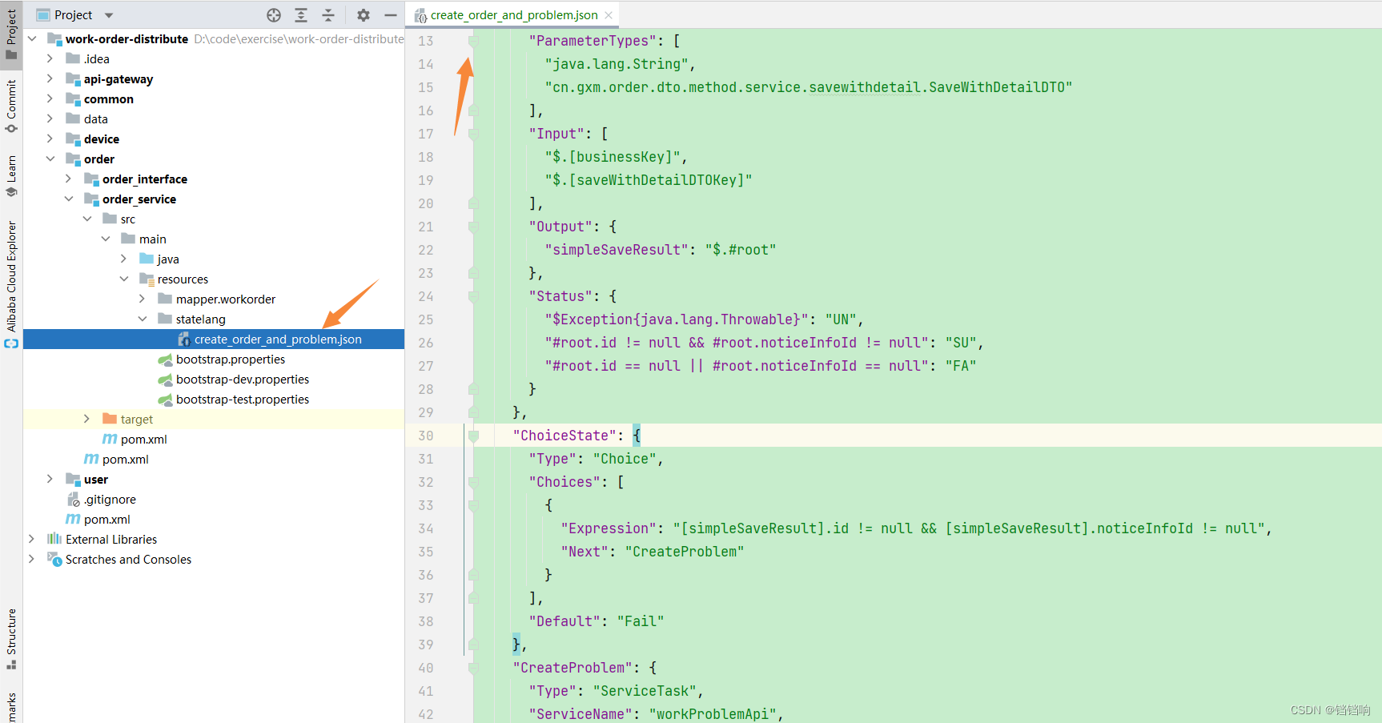Click the Expand All icon in Project toolbar
Screen dimensions: 1382x723
point(301,15)
